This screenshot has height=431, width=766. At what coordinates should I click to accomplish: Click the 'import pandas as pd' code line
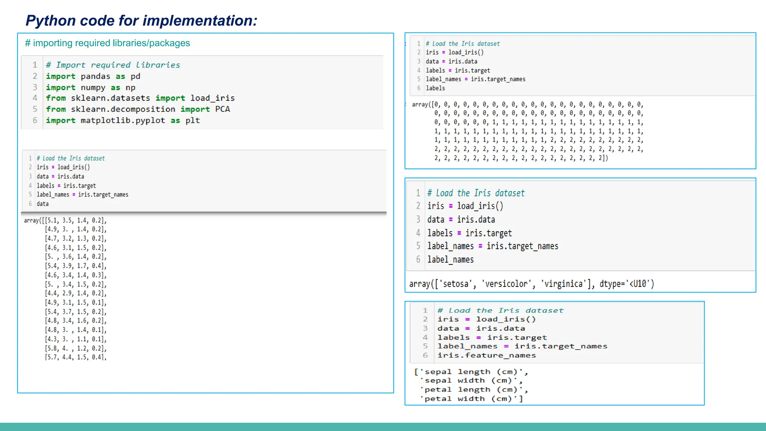[93, 76]
